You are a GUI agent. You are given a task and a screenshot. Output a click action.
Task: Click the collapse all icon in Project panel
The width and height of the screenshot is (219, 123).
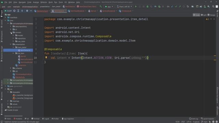pos(22,11)
